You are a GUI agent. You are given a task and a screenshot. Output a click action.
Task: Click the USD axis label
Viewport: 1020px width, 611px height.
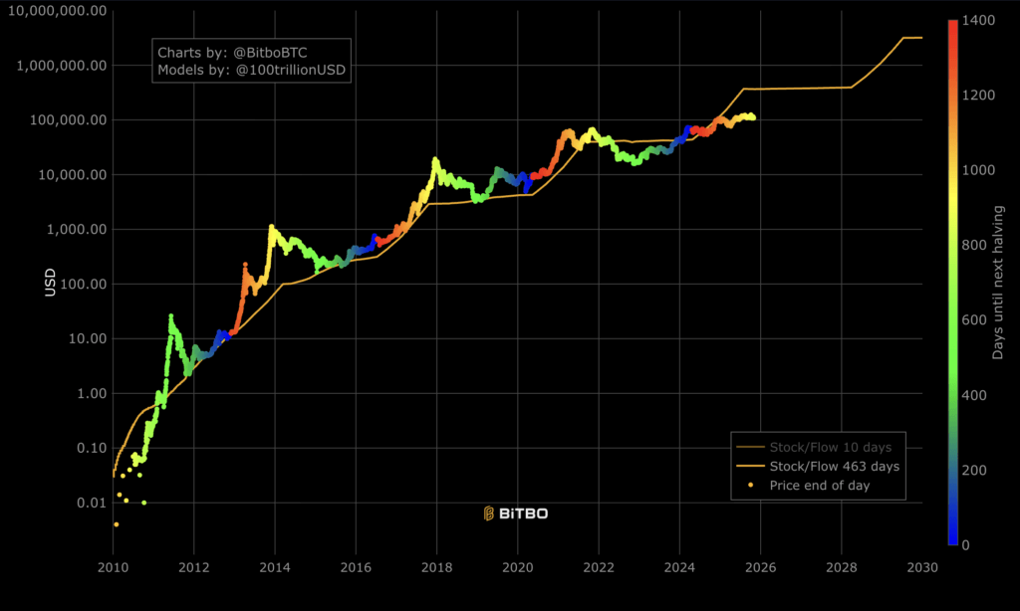(x=52, y=282)
